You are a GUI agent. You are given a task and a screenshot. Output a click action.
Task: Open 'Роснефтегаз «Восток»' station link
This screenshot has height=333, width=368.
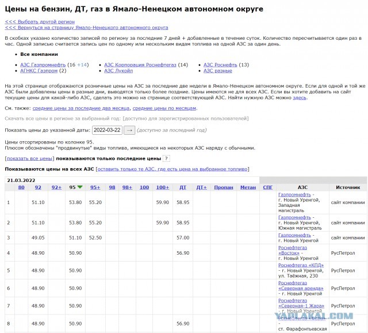point(293,250)
